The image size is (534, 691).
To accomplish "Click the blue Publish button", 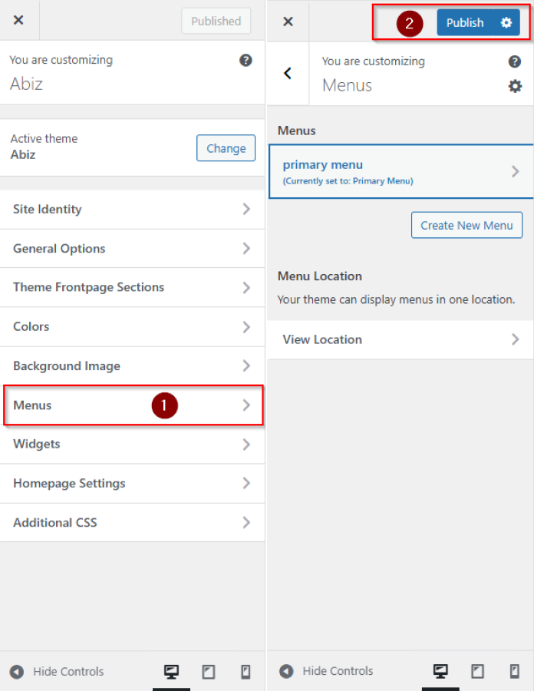I will 465,23.
